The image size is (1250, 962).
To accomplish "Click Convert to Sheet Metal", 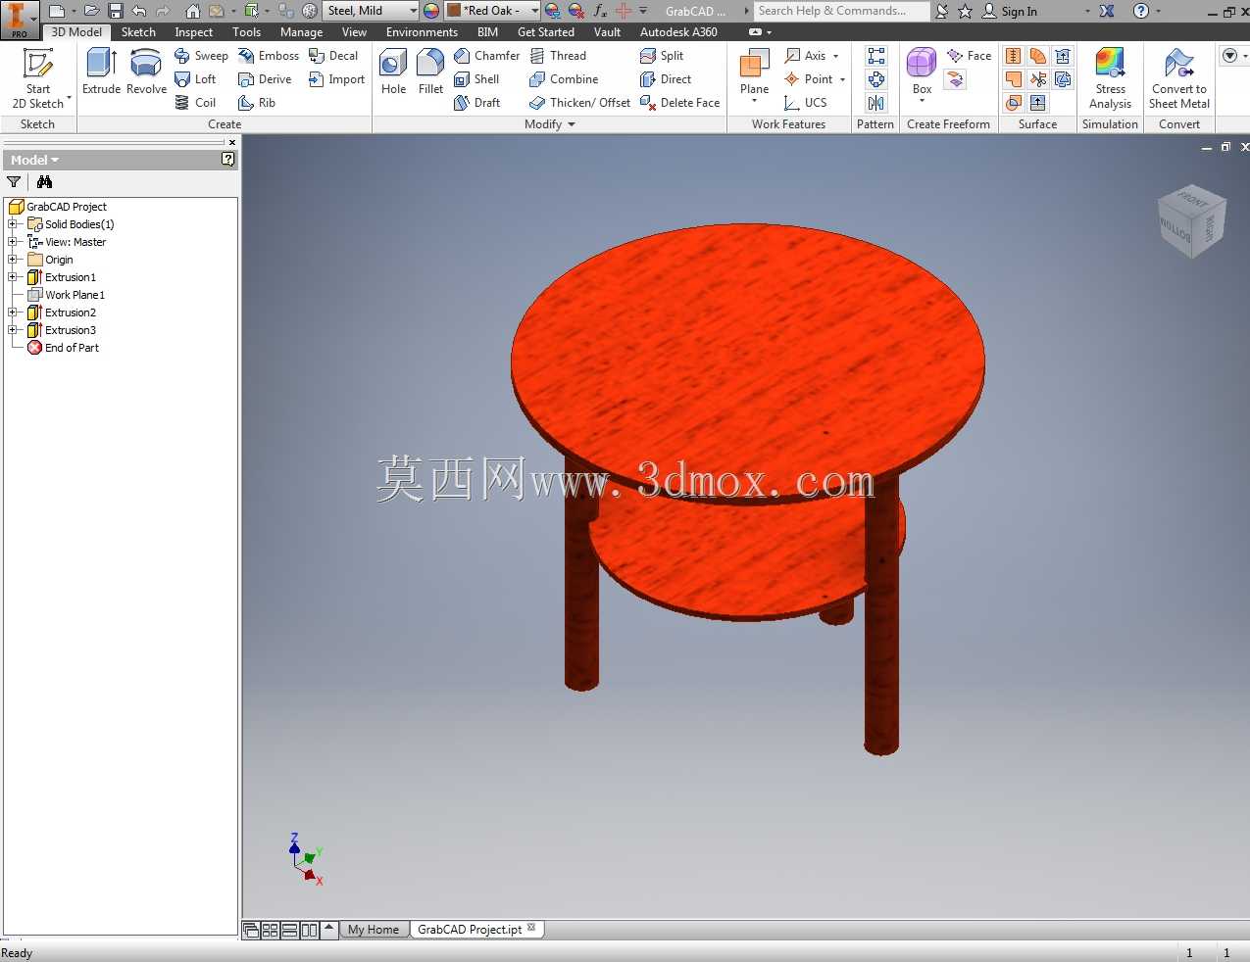I will tap(1179, 78).
